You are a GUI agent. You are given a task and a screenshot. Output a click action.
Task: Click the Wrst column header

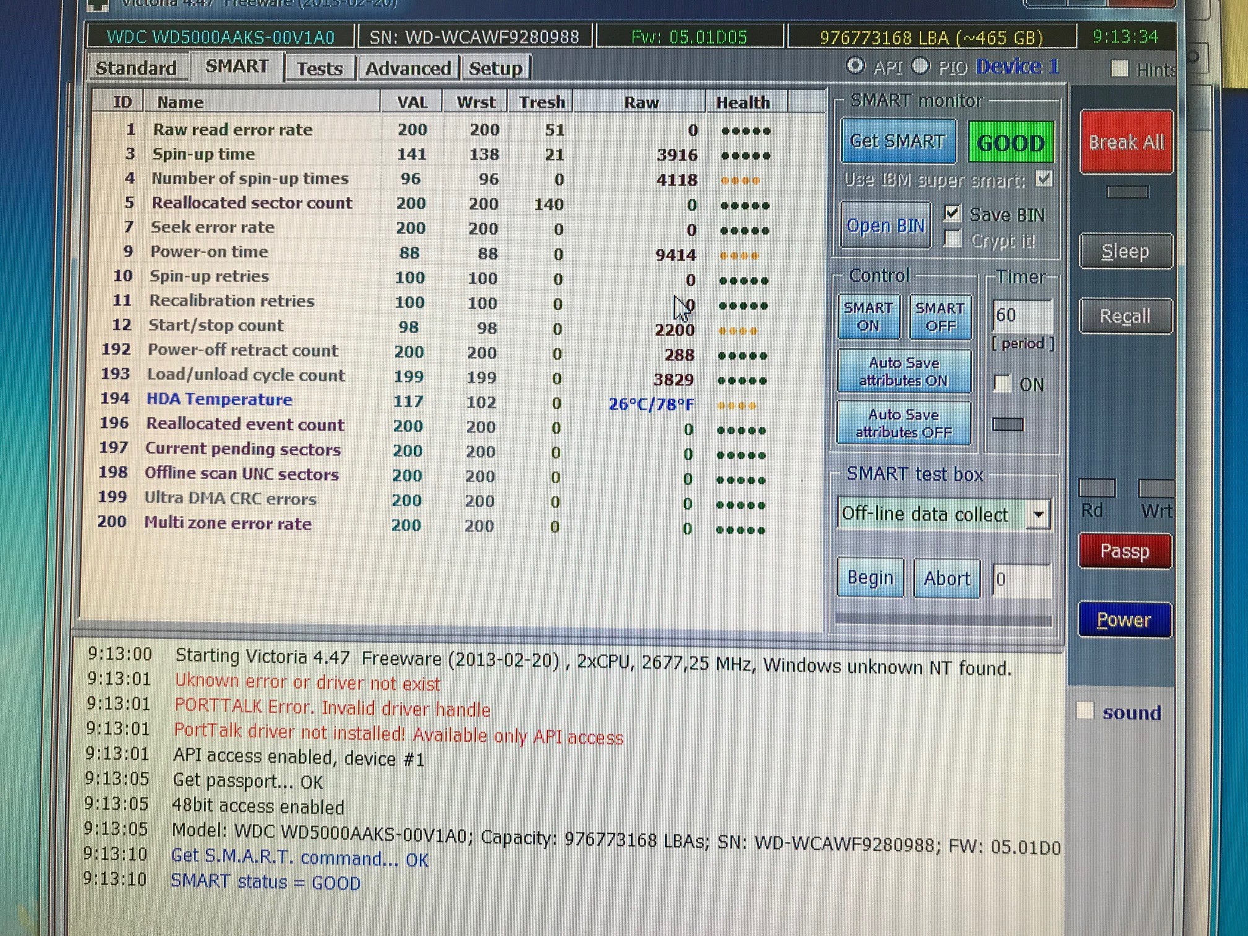476,102
